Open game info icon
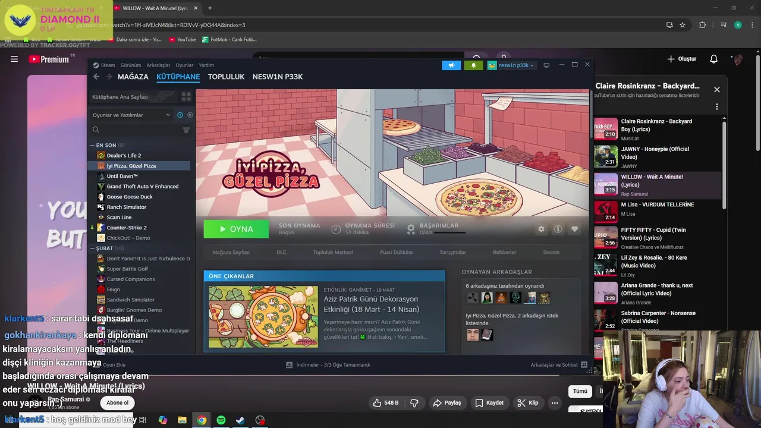 [x=558, y=229]
